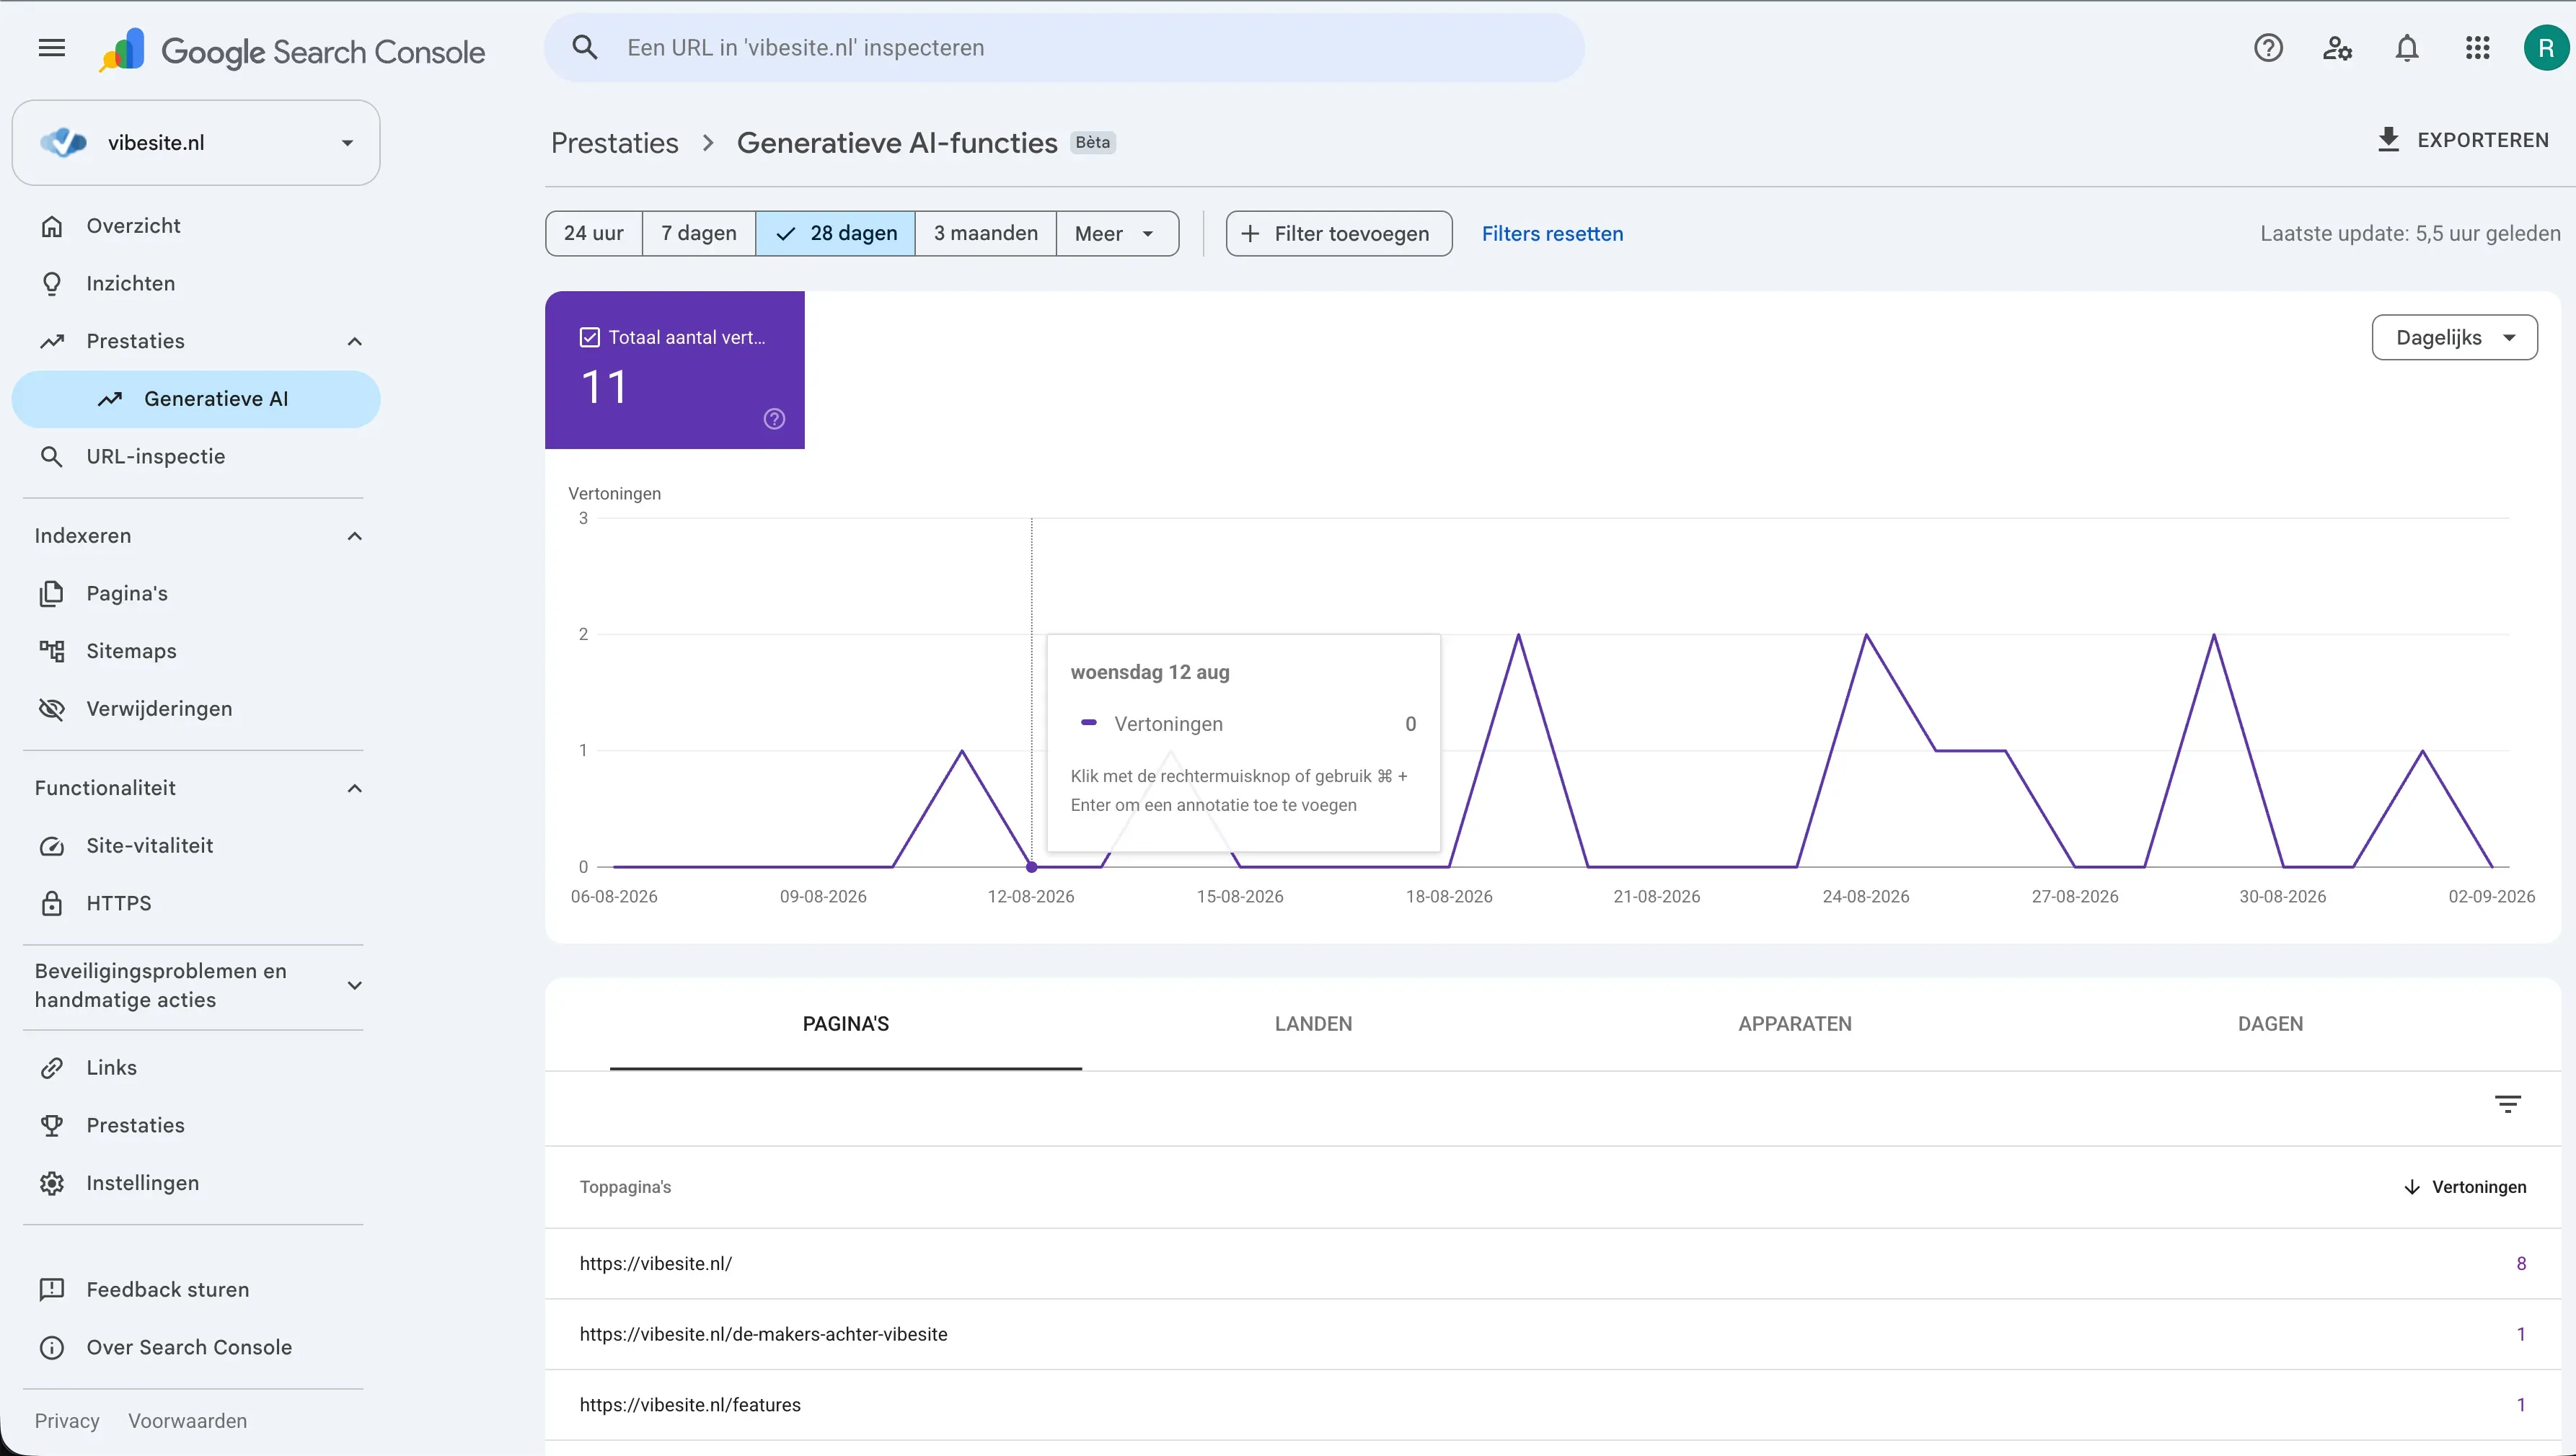Select the 24 uur date range

pos(594,234)
